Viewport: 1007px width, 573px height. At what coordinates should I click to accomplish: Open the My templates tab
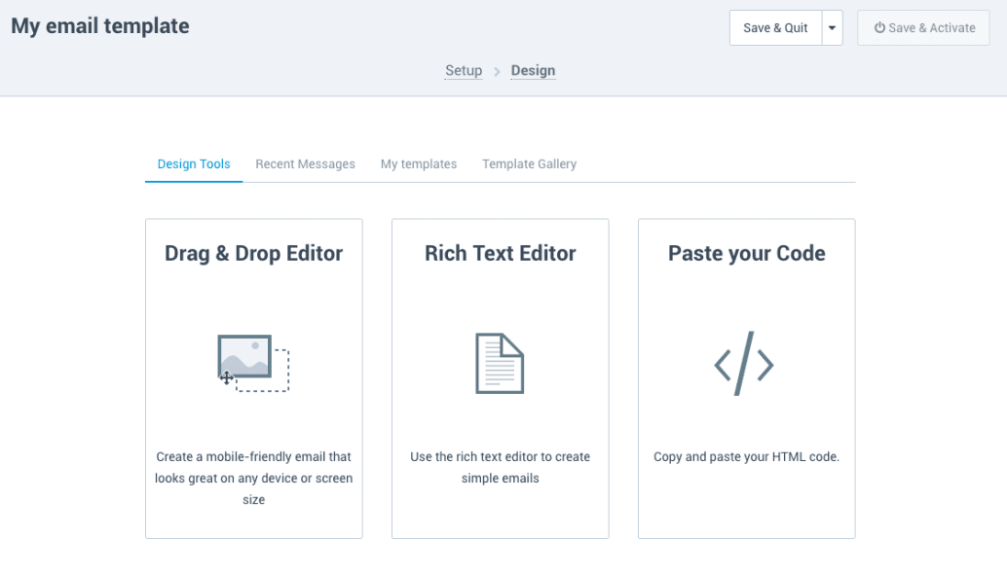pyautogui.click(x=419, y=164)
